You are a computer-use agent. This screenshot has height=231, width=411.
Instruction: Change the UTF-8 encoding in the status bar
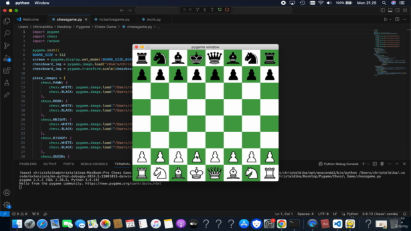click(323, 214)
